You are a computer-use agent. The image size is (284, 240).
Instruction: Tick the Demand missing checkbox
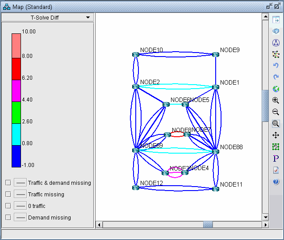[x=8, y=218]
